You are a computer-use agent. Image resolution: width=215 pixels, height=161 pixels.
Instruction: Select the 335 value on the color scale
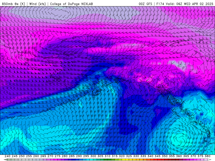pyautogui.click(x=143, y=156)
